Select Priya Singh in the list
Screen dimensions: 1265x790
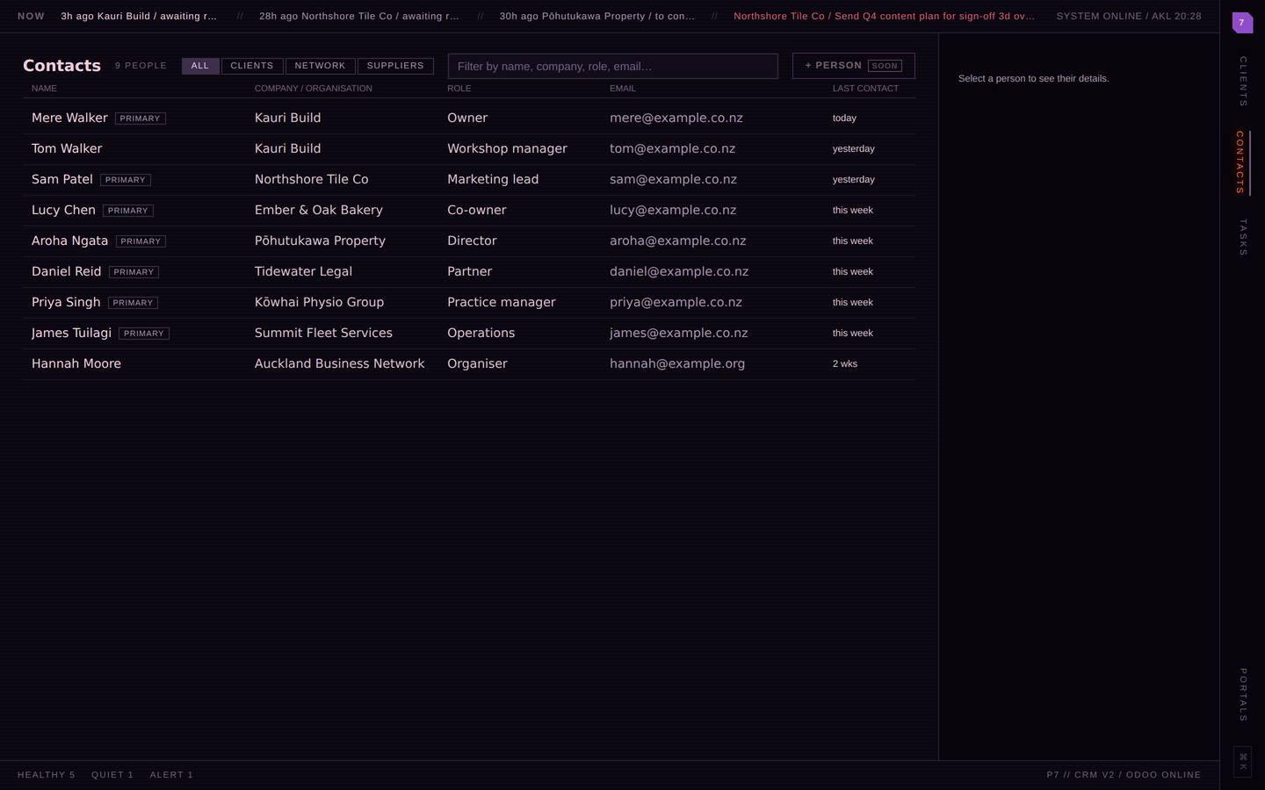click(469, 302)
